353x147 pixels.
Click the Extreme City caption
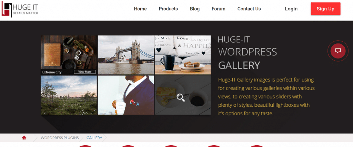pos(52,72)
